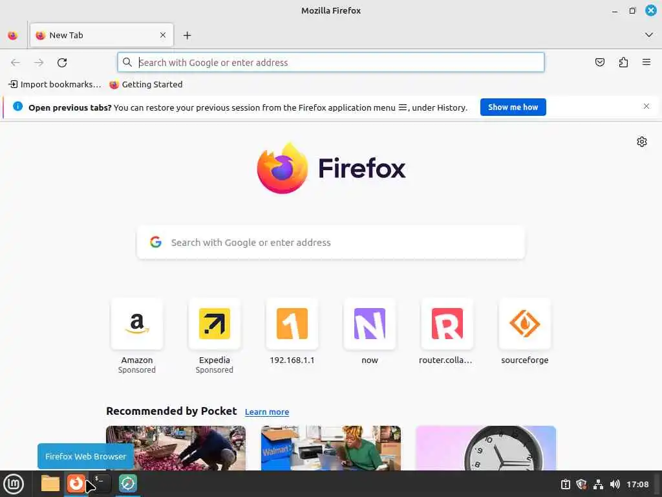Image resolution: width=662 pixels, height=497 pixels.
Task: Open the teal compass app in taskbar
Action: [128, 483]
